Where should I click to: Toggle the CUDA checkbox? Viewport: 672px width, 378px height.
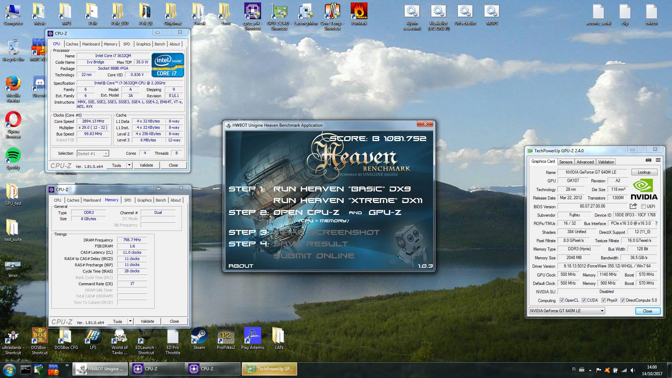[584, 300]
